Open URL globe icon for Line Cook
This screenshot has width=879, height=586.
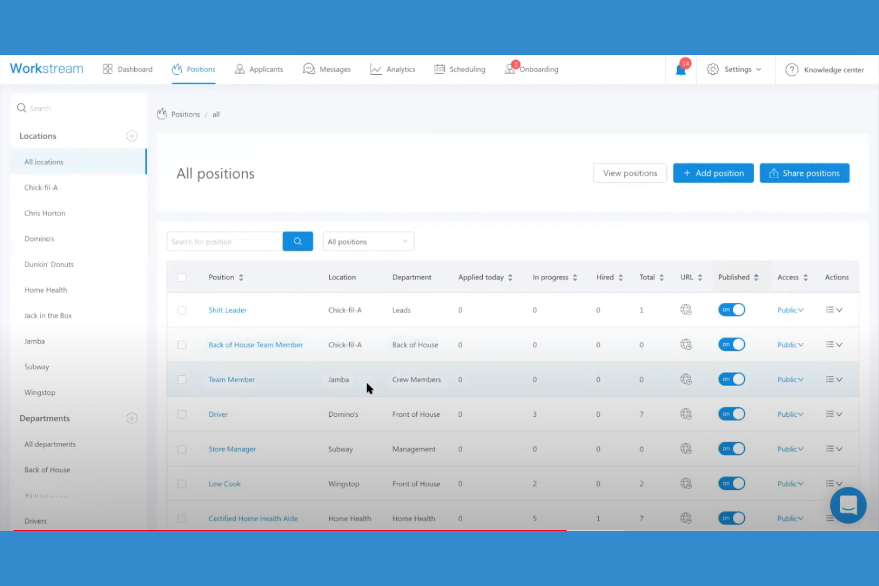point(686,484)
